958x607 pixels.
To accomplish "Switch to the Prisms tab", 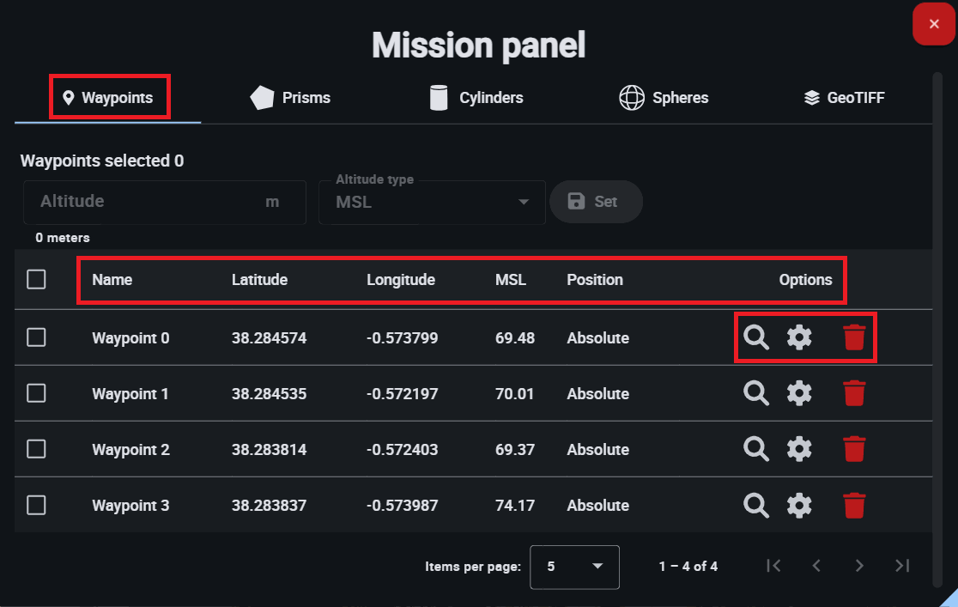I will 290,98.
